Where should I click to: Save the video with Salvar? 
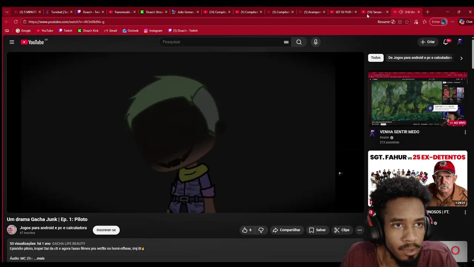click(317, 230)
